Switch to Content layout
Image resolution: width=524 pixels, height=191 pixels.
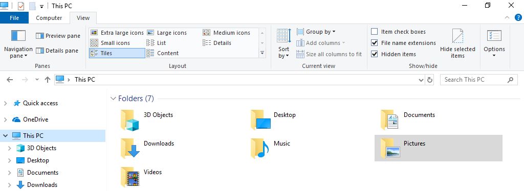(x=162, y=53)
